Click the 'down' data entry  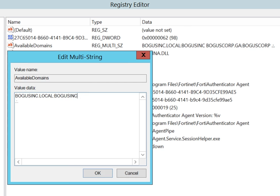(158, 146)
